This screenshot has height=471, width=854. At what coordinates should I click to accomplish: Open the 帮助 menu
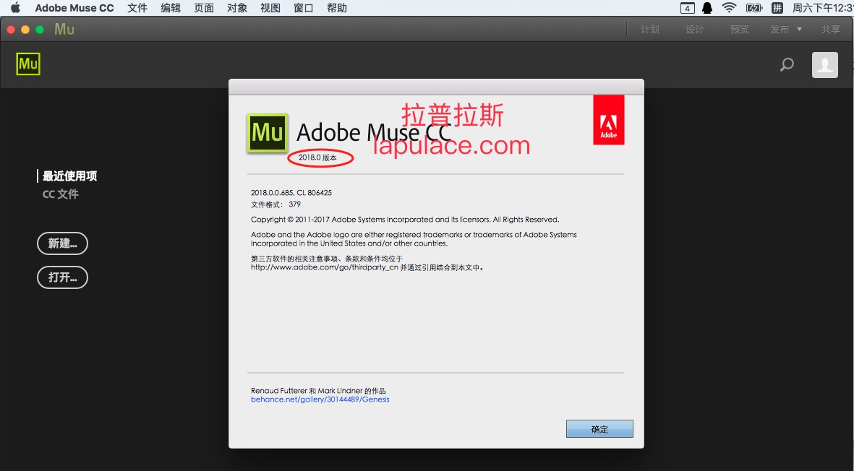pos(336,8)
